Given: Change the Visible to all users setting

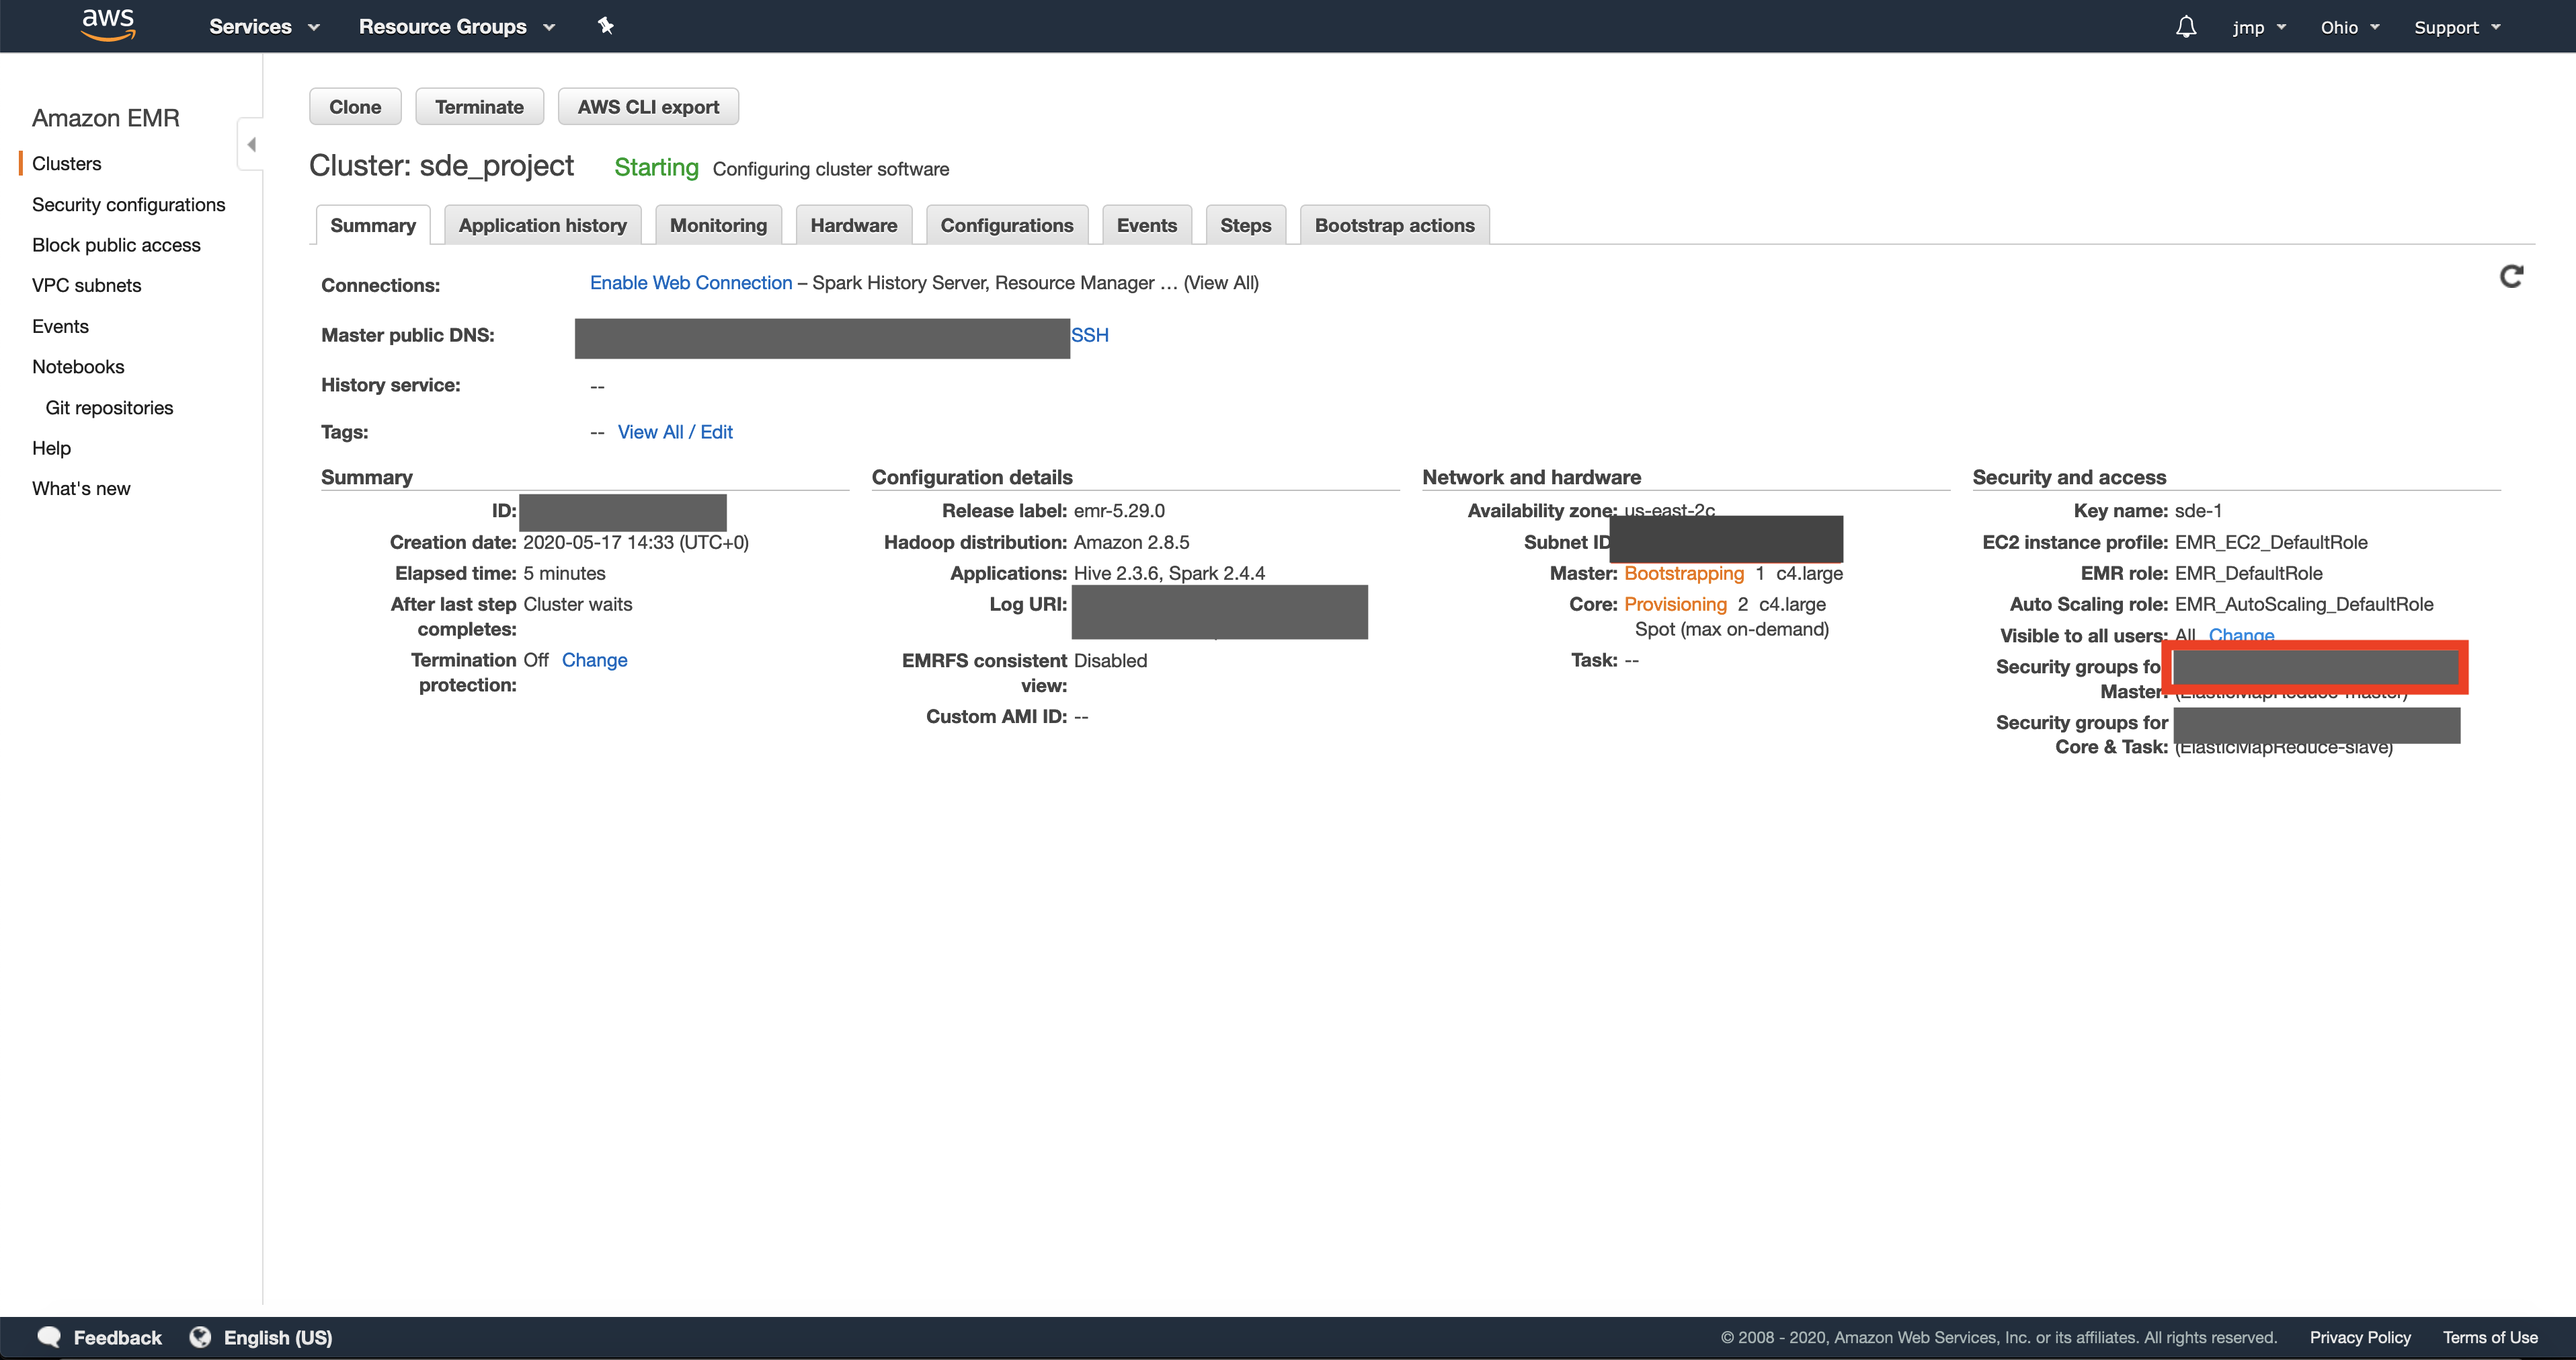Looking at the screenshot, I should click(2241, 634).
